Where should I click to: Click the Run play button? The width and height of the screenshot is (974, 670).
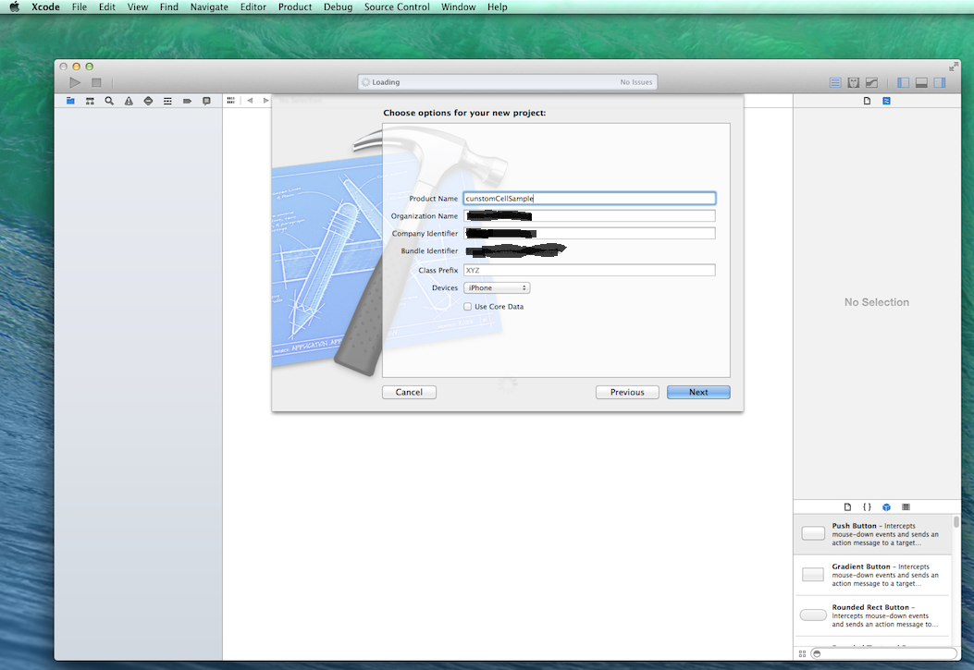tap(75, 82)
